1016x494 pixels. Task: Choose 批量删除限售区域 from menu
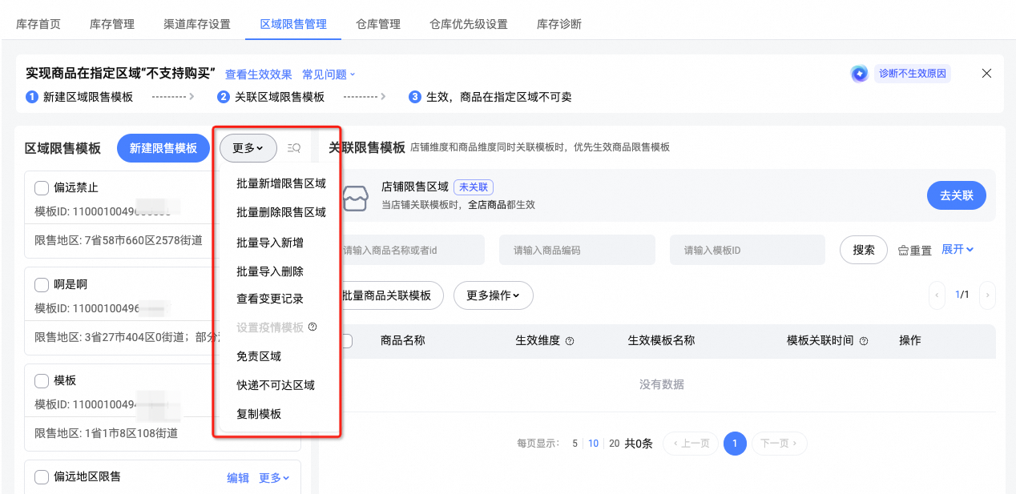click(x=281, y=212)
